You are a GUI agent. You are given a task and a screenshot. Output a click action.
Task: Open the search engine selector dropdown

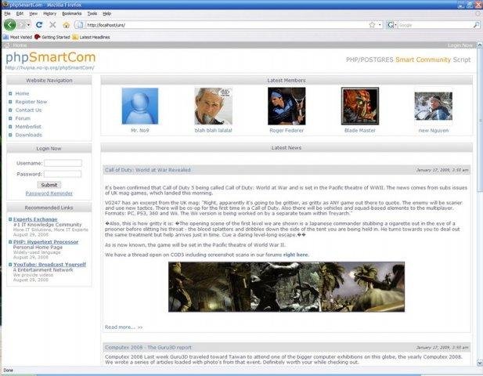(391, 25)
